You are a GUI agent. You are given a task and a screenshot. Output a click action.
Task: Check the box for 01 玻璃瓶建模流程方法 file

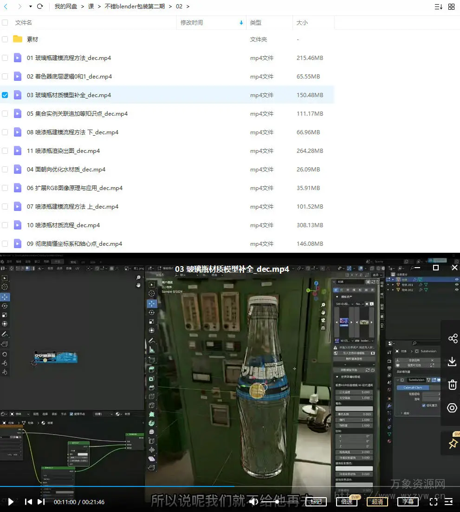click(5, 58)
